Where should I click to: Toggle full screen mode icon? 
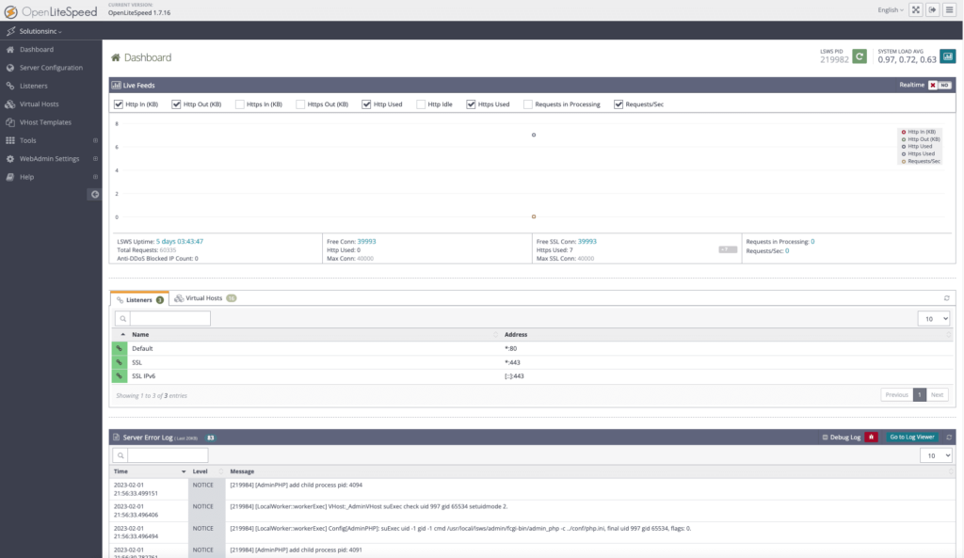[915, 9]
